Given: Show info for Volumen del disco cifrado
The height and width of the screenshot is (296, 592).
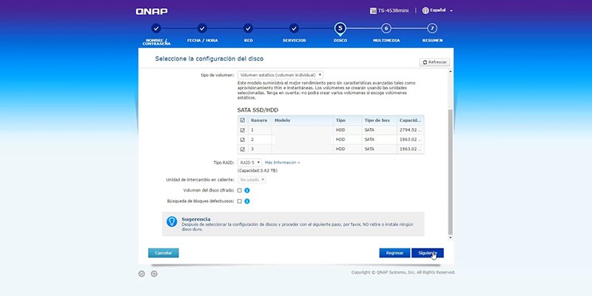Looking at the screenshot, I should pos(247,191).
